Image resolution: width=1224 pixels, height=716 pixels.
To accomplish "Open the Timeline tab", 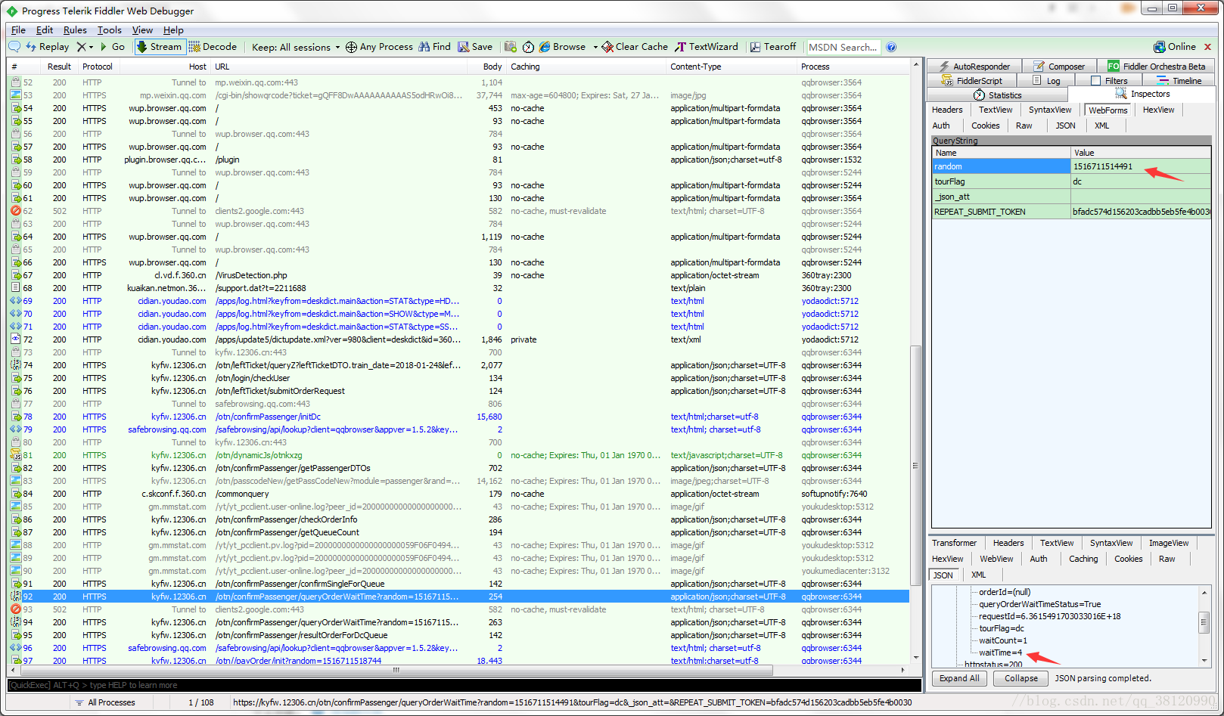I will 1179,81.
